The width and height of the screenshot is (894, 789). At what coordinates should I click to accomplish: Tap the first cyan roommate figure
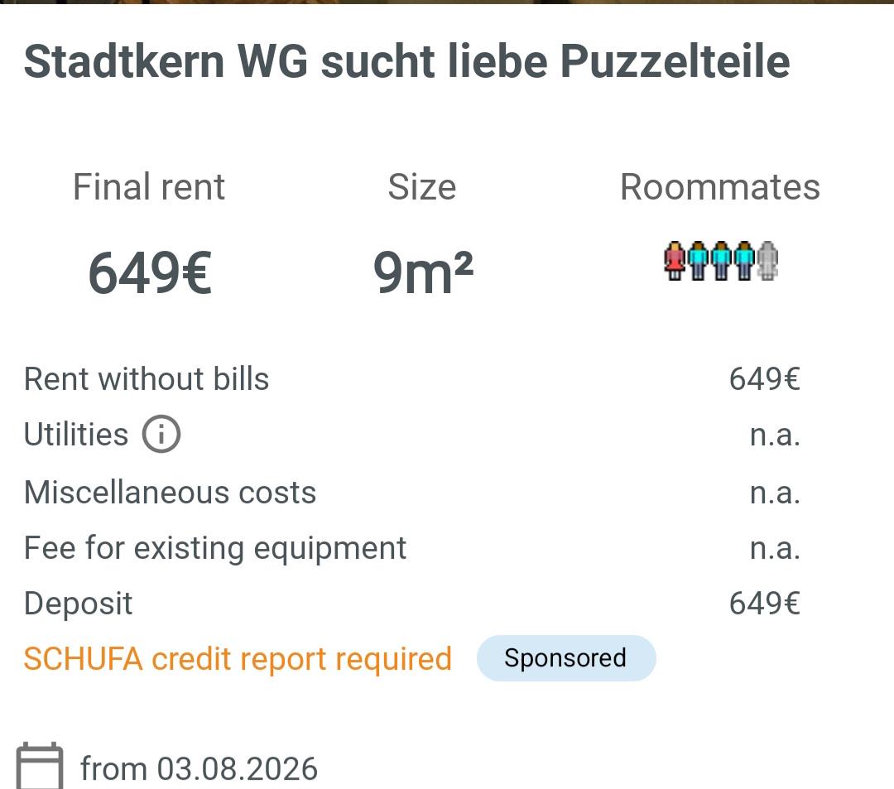pos(698,261)
